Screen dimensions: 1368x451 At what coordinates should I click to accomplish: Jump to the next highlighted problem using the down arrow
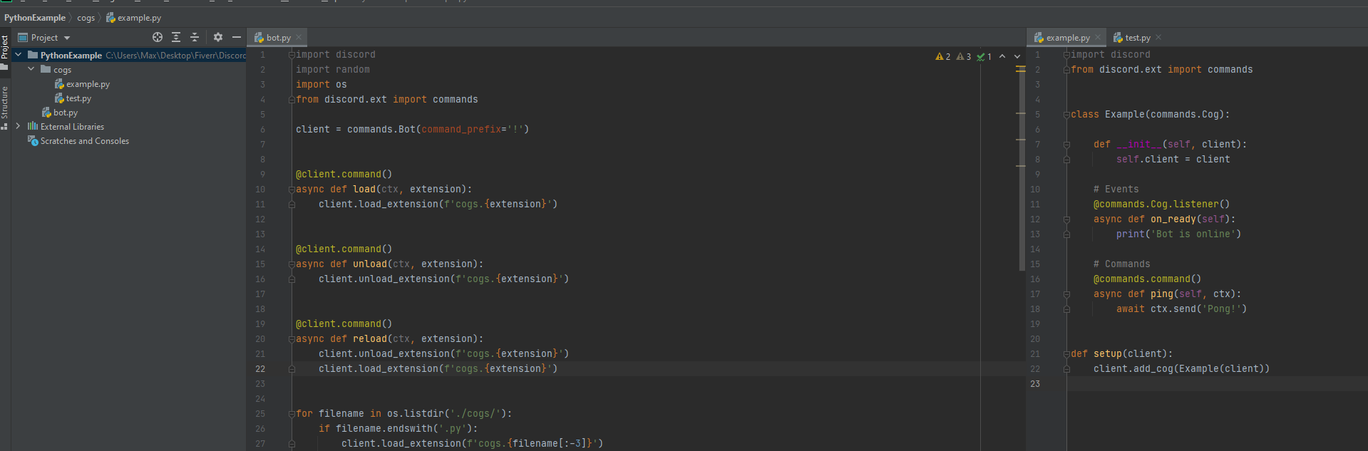click(1017, 56)
